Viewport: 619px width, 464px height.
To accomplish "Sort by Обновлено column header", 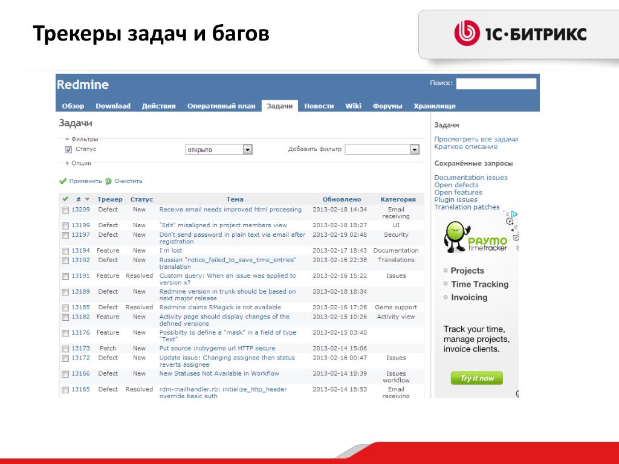I will click(342, 199).
